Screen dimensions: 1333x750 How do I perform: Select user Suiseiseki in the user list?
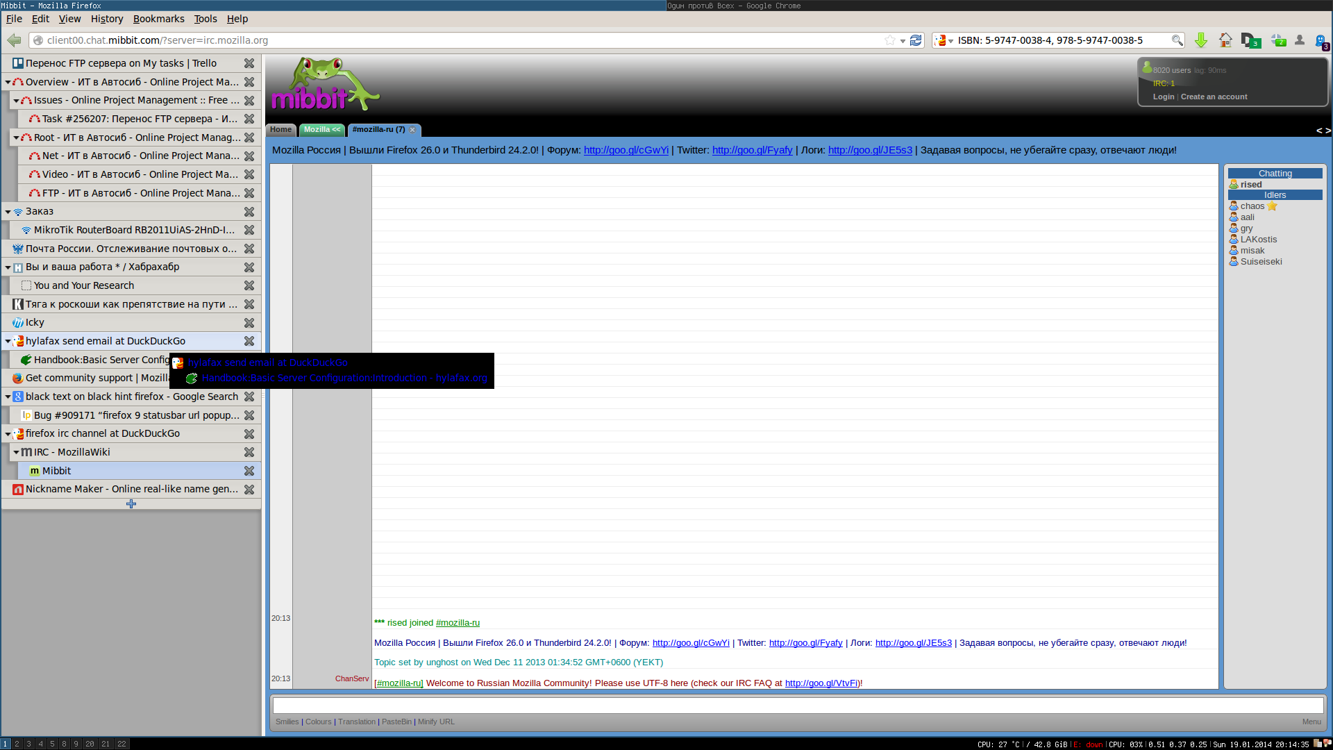[1261, 262]
